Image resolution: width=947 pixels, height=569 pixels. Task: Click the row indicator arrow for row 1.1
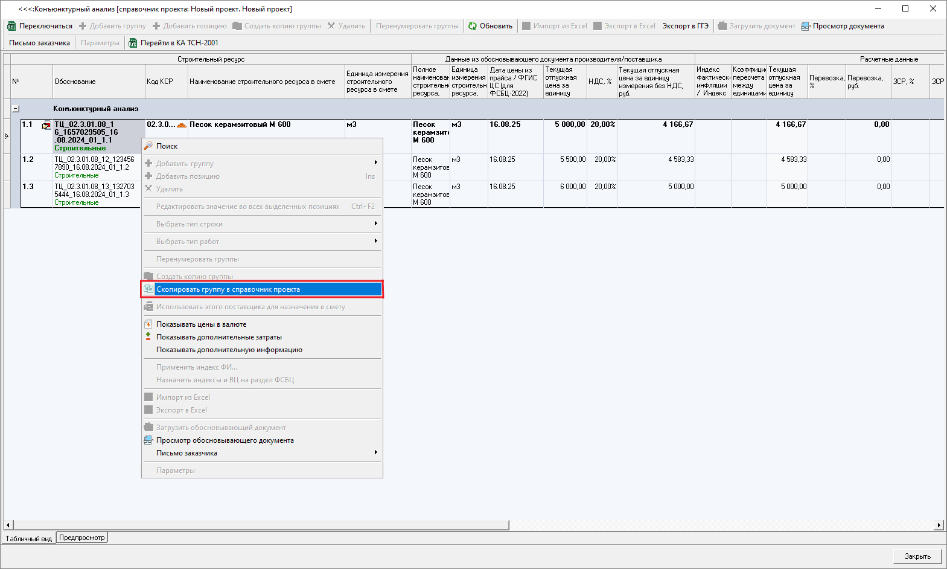coord(7,137)
